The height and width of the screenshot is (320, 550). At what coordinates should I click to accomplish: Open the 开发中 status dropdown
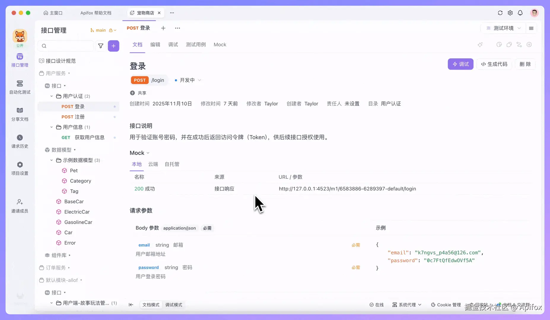point(188,80)
